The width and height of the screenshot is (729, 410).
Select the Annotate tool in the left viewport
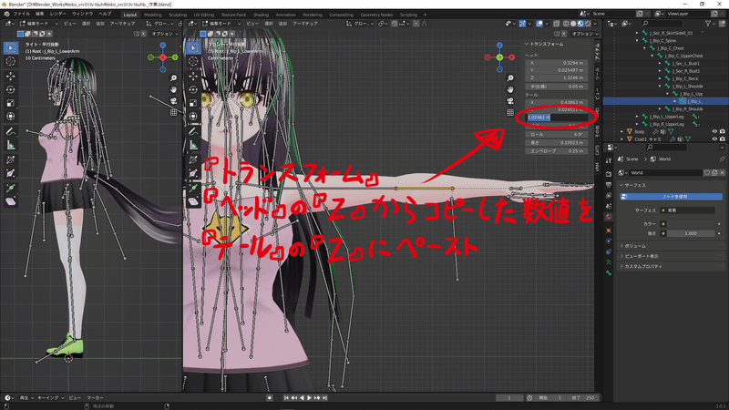tap(11, 132)
